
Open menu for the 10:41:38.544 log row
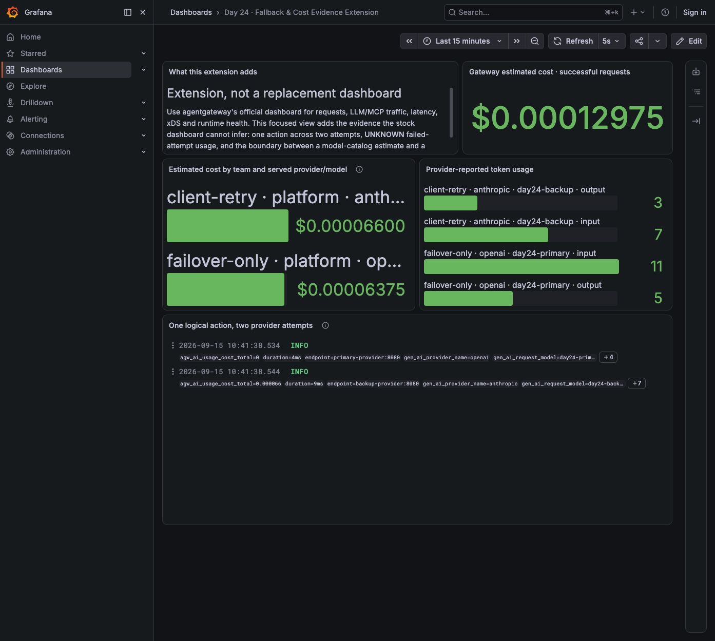[x=173, y=372]
